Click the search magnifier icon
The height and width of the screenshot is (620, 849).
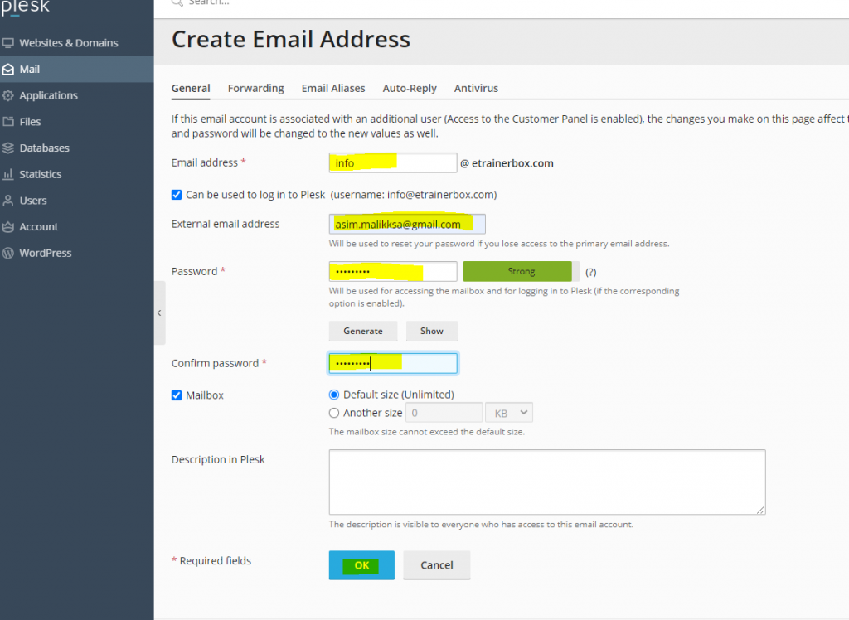point(177,2)
